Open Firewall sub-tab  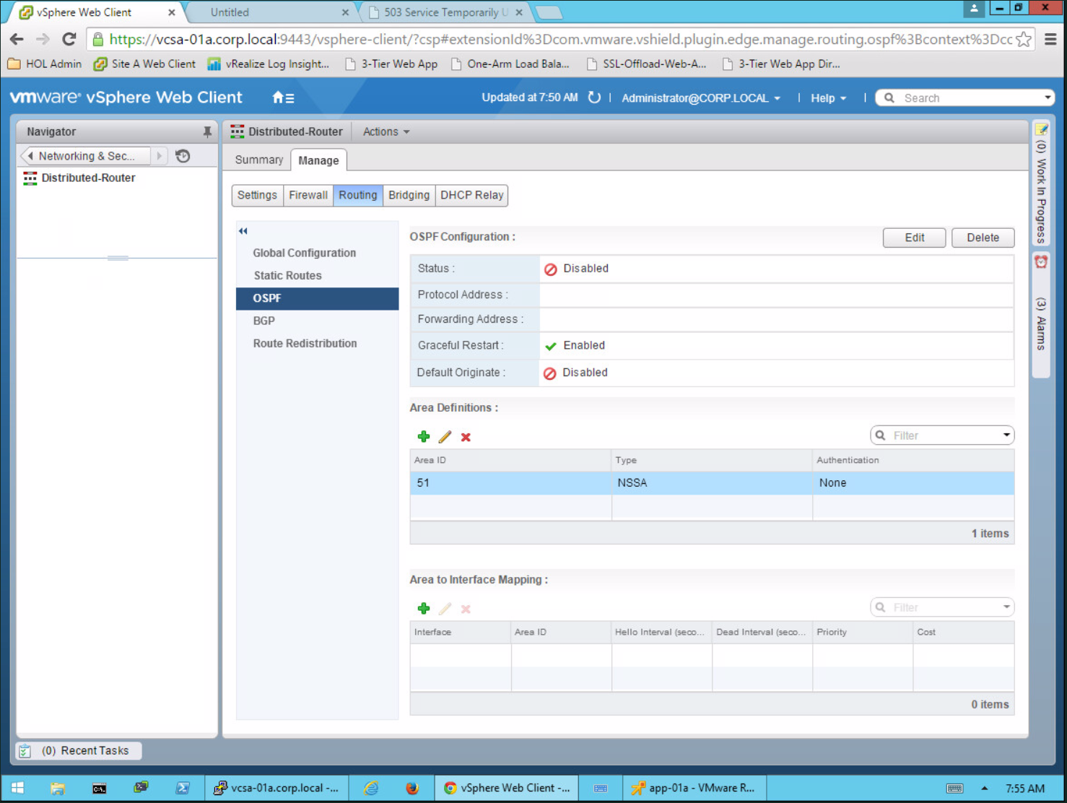coord(308,195)
